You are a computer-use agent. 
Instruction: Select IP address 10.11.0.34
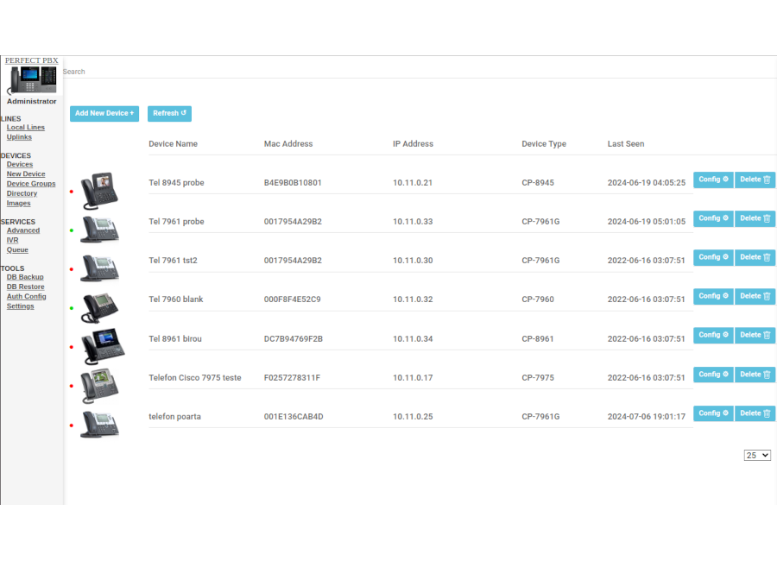click(413, 339)
